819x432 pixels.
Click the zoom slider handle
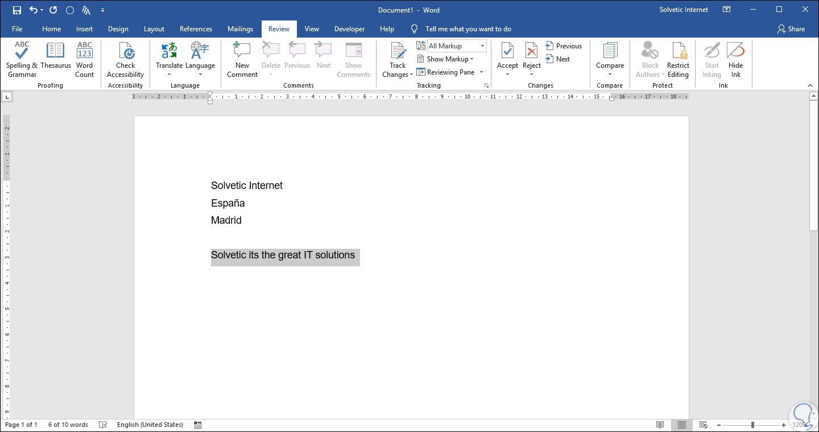coord(752,425)
